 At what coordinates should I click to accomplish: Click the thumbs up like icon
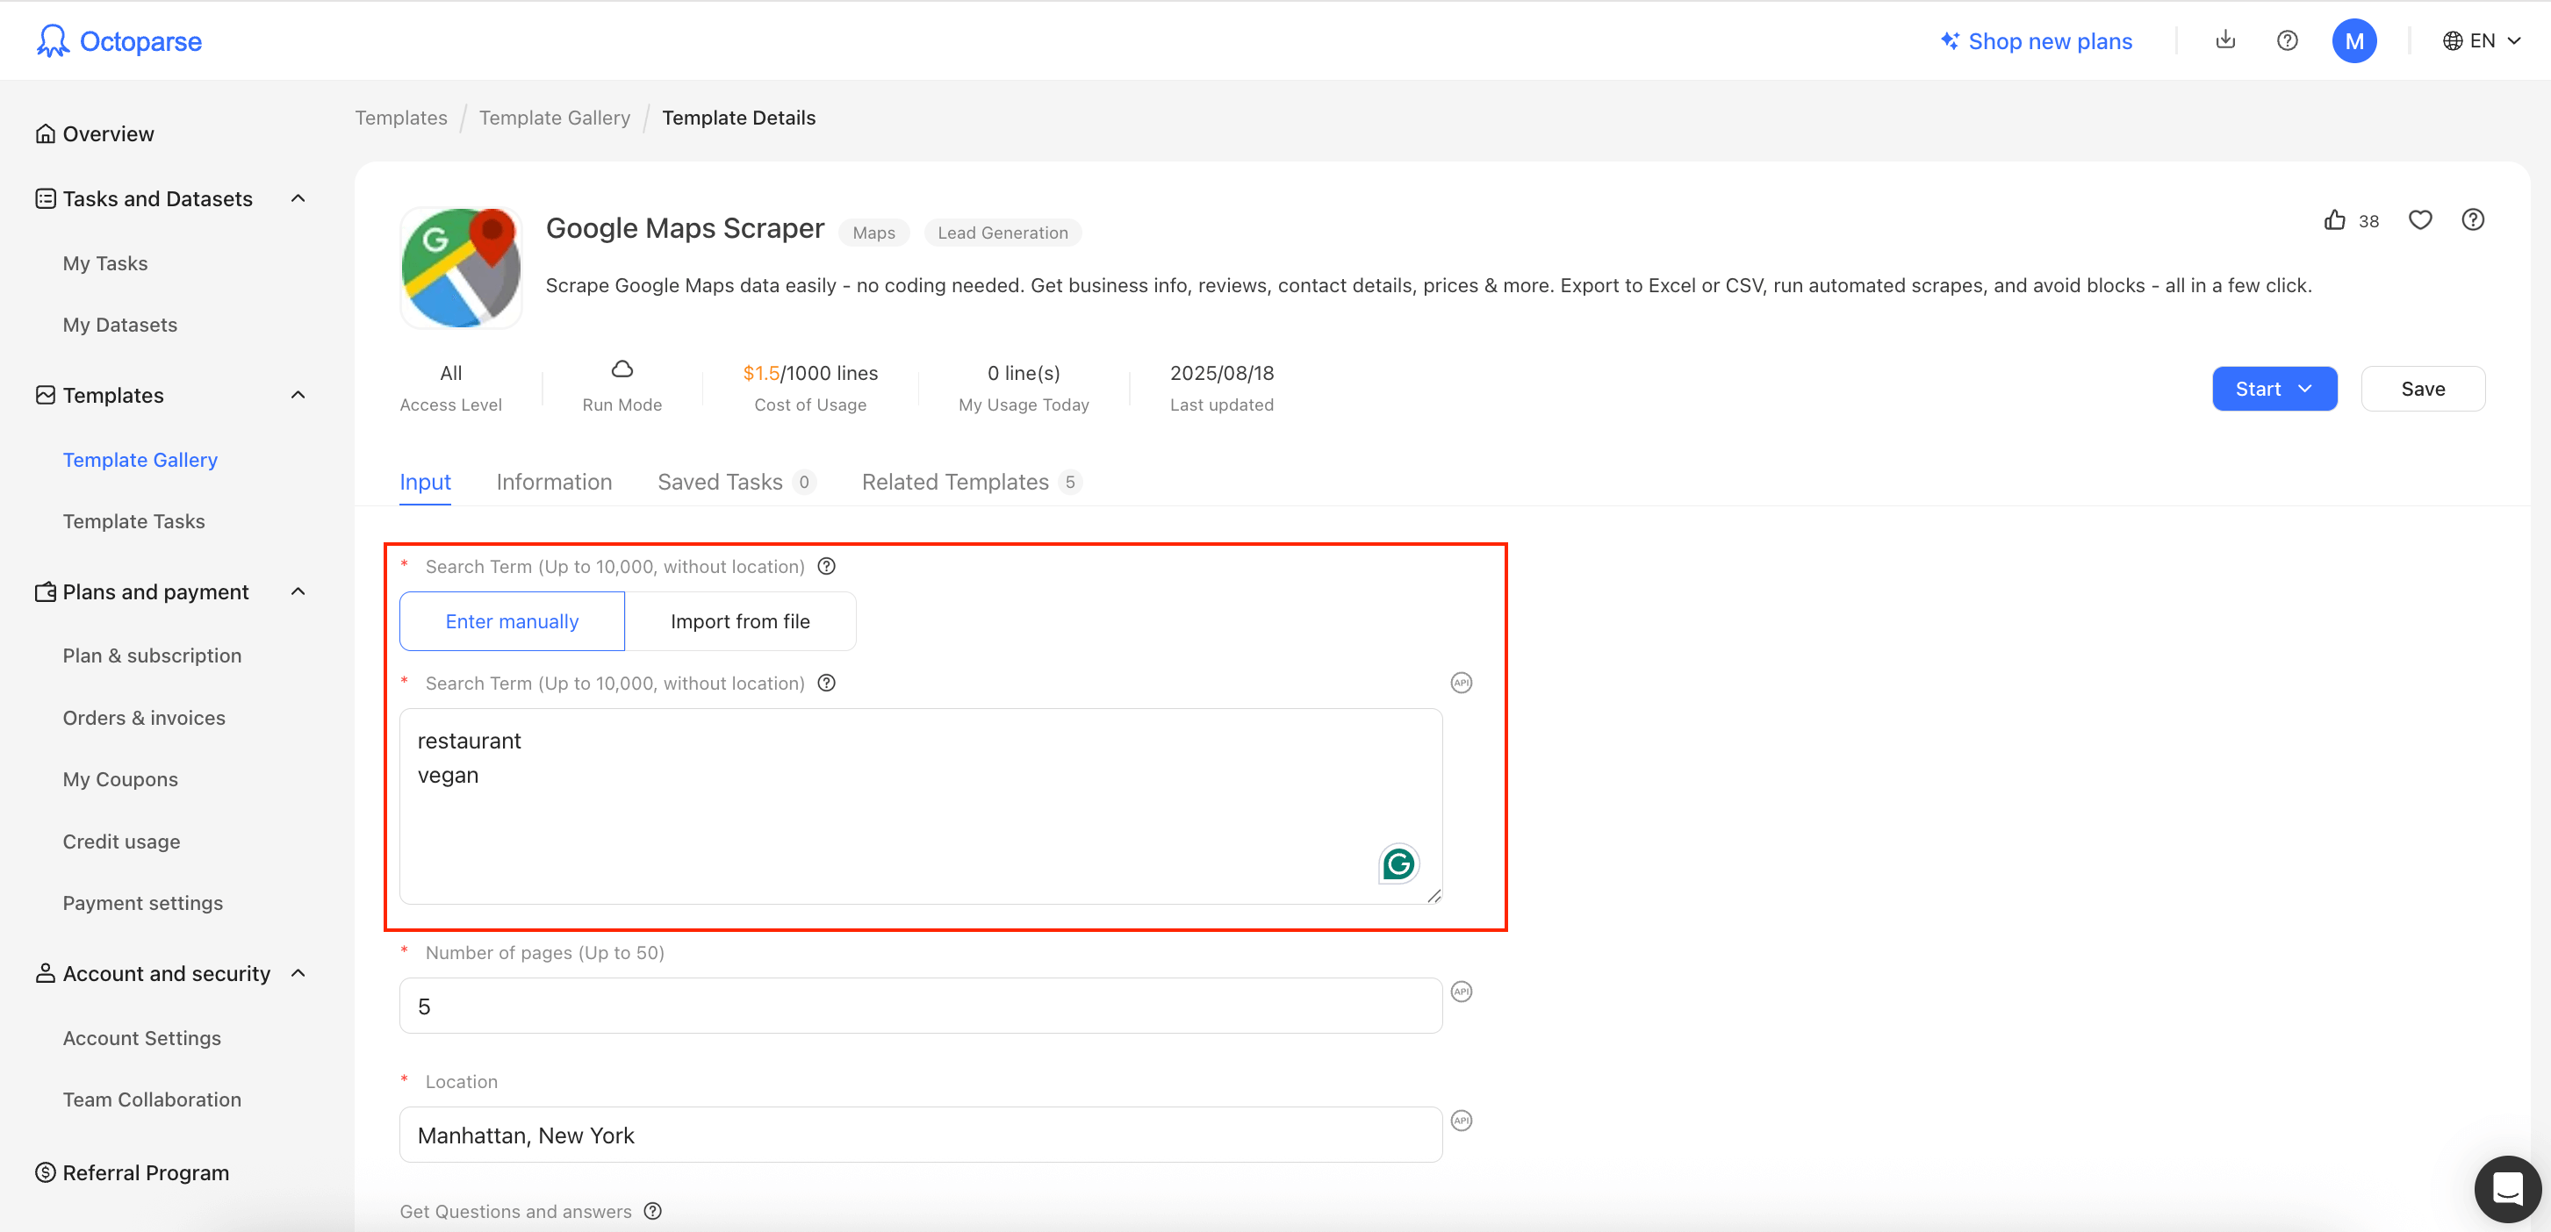tap(2334, 219)
